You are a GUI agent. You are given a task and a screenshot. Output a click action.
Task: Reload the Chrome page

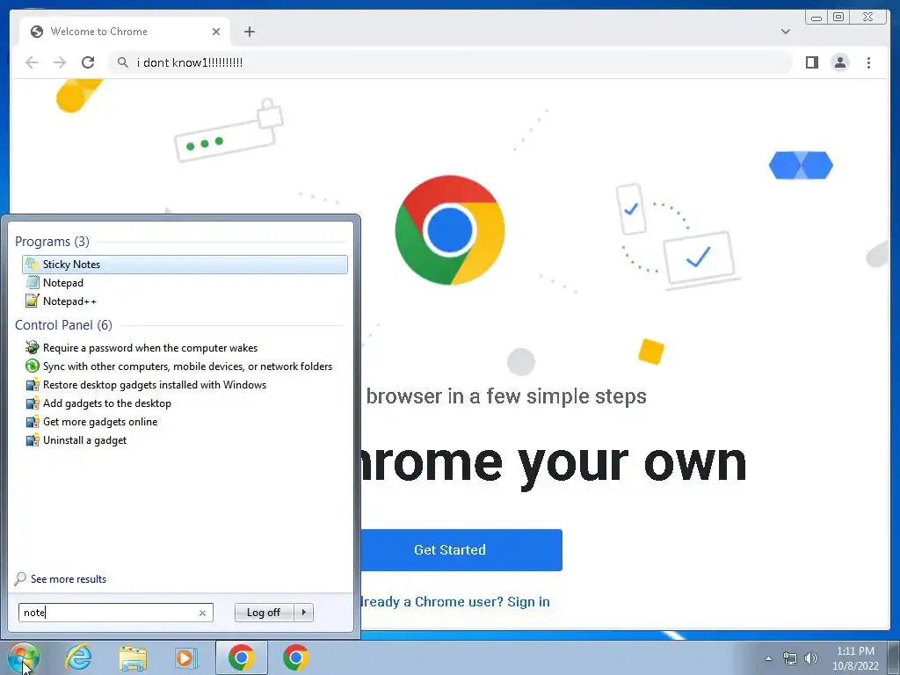click(87, 62)
